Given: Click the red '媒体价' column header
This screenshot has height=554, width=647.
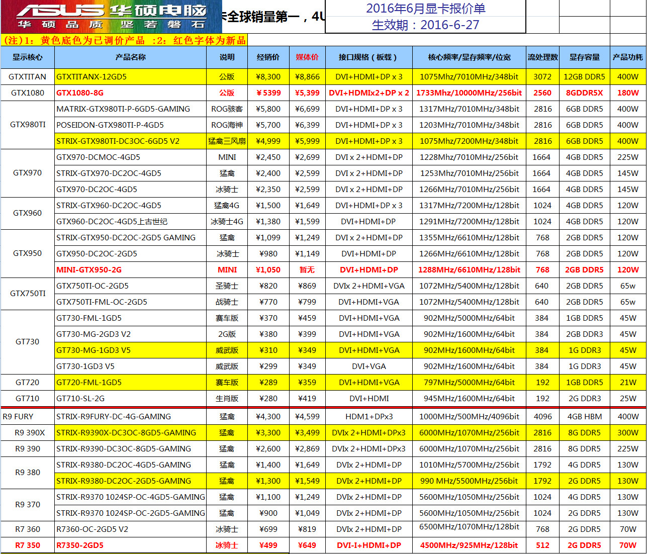Looking at the screenshot, I should tap(307, 57).
